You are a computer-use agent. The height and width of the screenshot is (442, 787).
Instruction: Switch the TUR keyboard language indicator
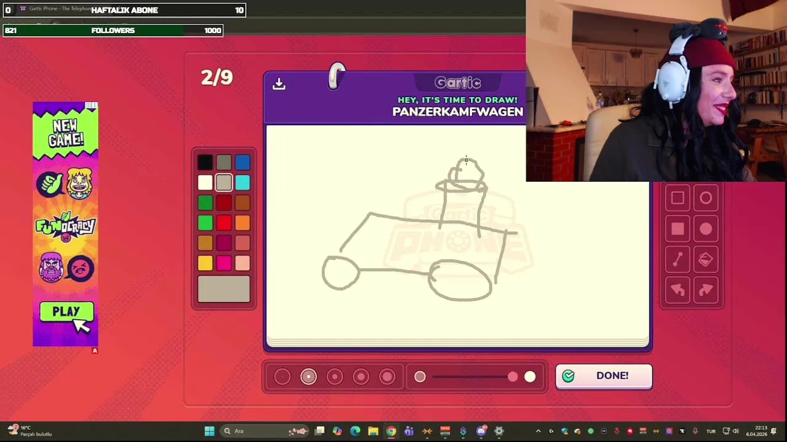click(711, 431)
